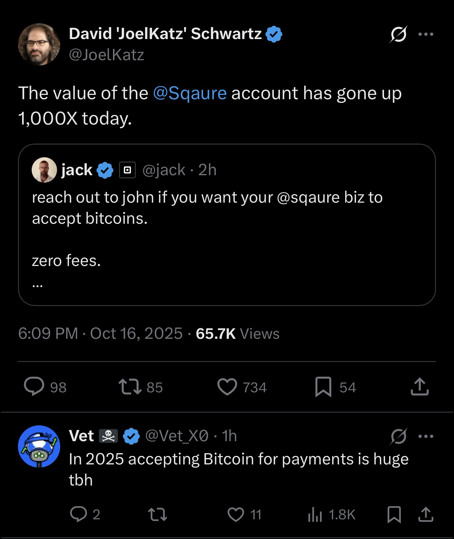Reply to Vet's comment
The width and height of the screenshot is (454, 539).
point(78,514)
